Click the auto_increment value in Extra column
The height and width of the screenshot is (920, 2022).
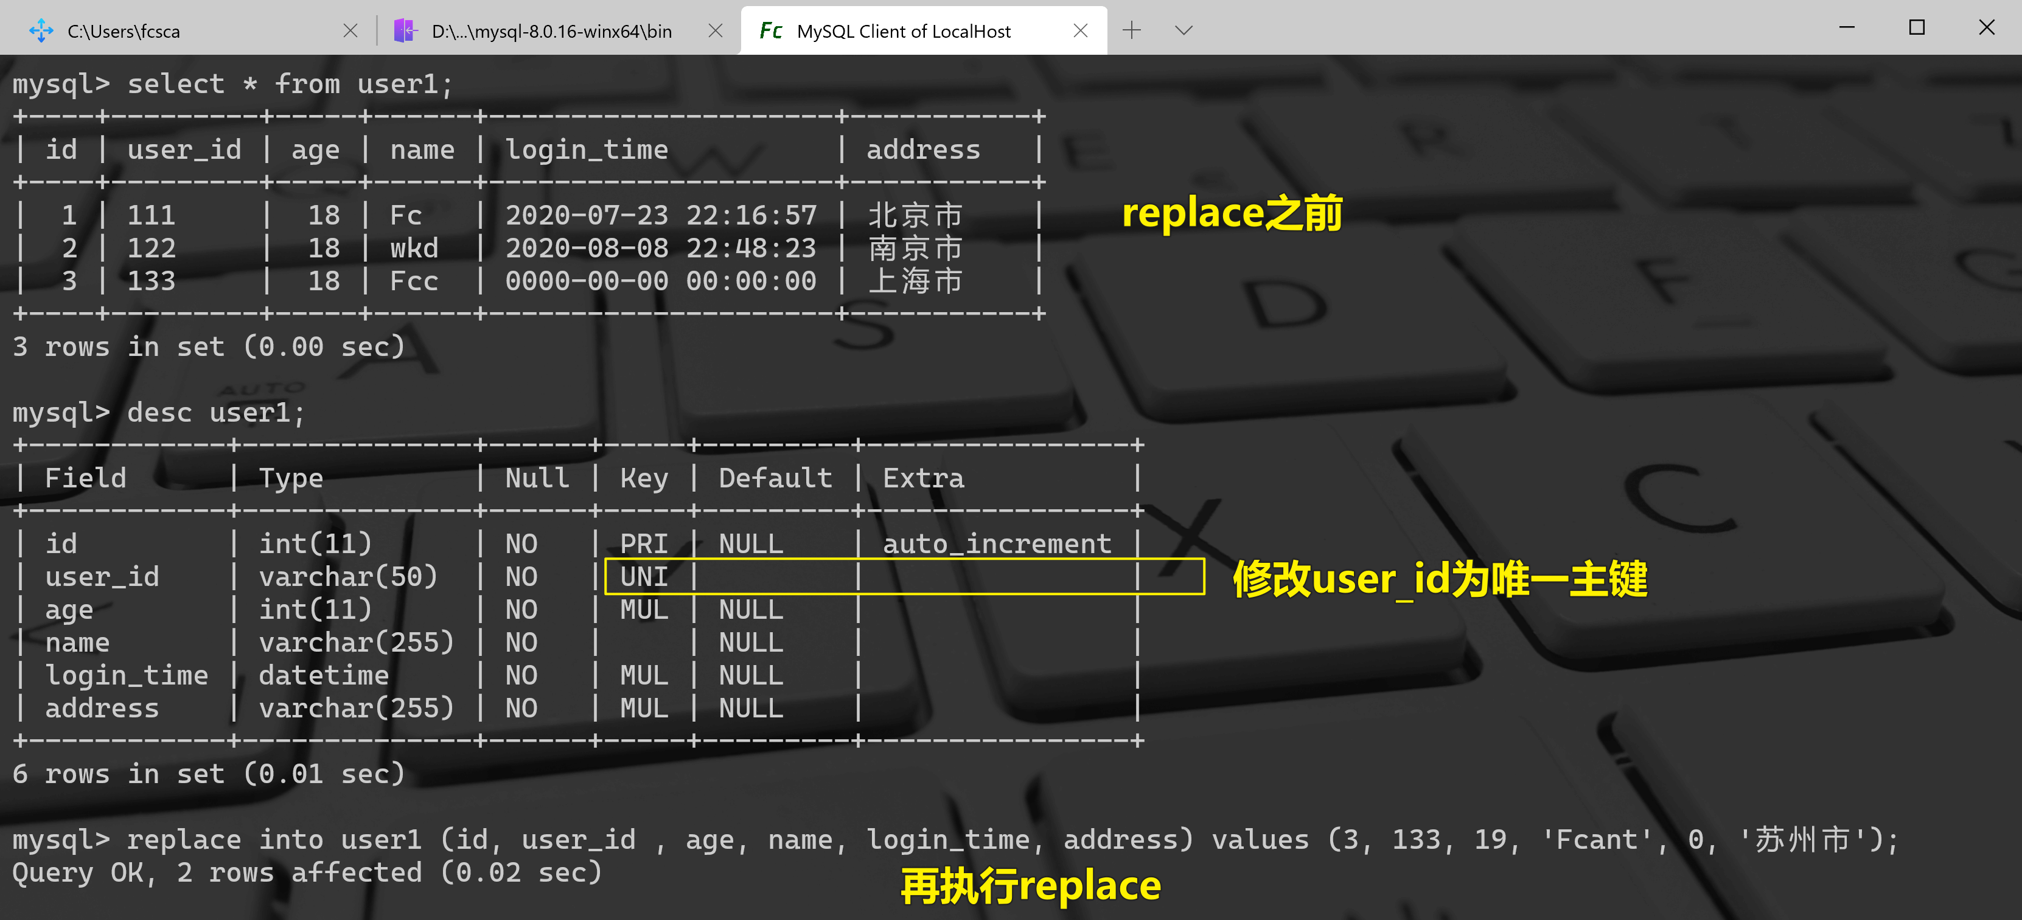coord(997,544)
